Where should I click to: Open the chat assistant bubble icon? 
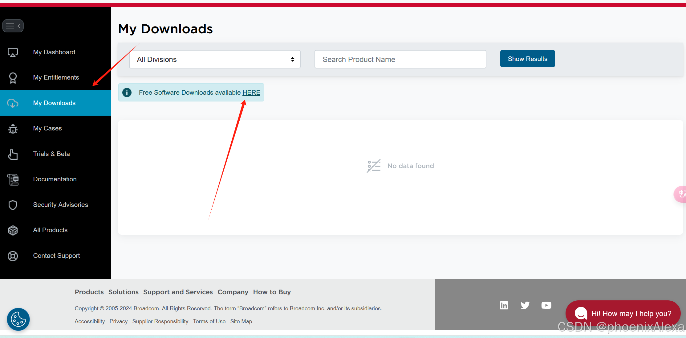point(581,313)
